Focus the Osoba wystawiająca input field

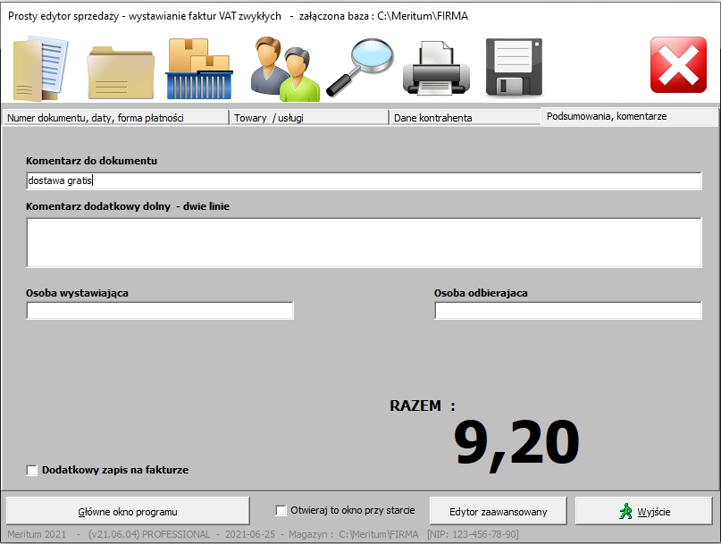click(160, 311)
